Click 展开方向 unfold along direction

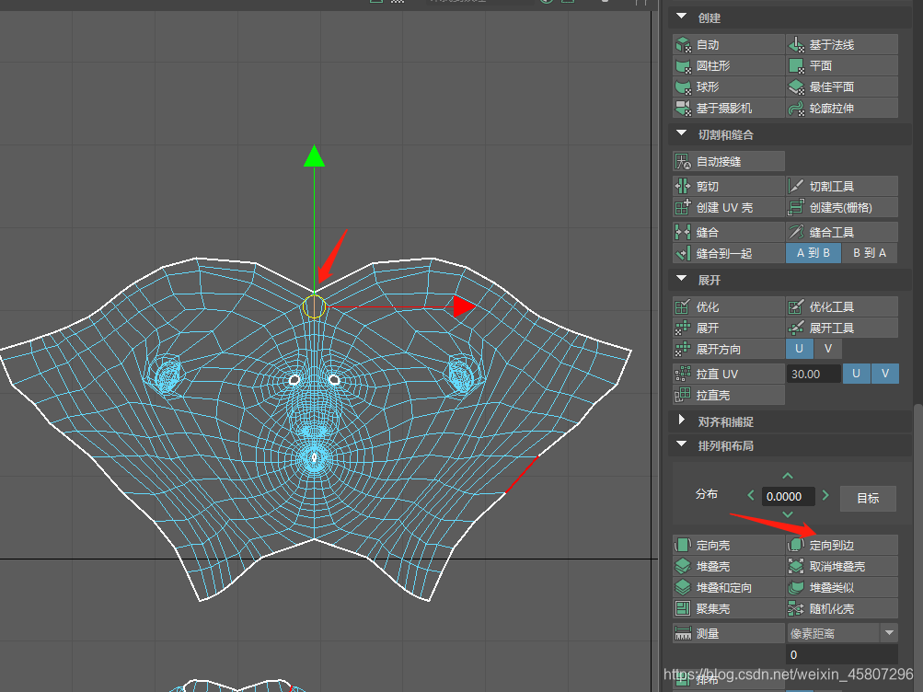(x=729, y=350)
